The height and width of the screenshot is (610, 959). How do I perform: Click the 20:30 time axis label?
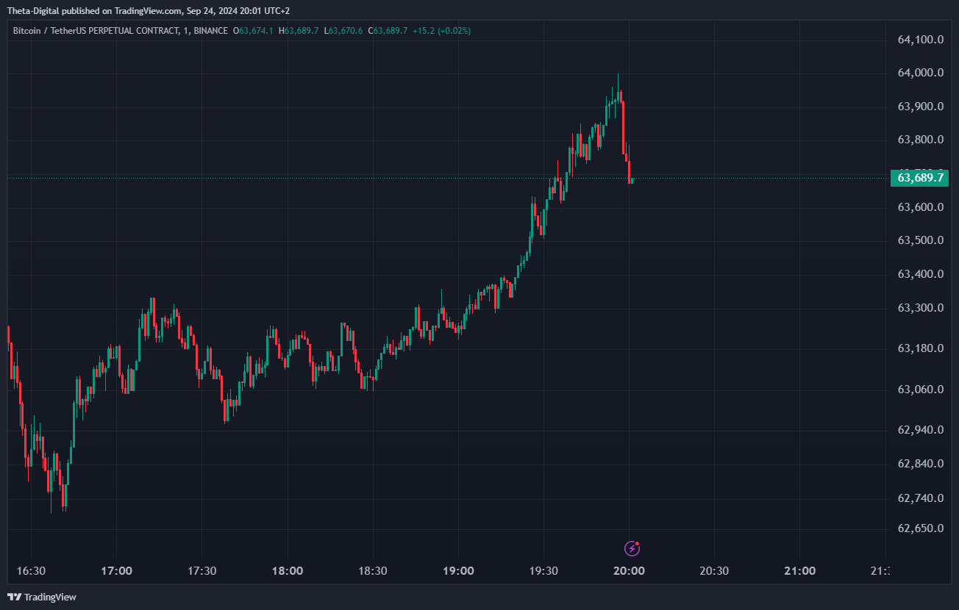tap(714, 571)
